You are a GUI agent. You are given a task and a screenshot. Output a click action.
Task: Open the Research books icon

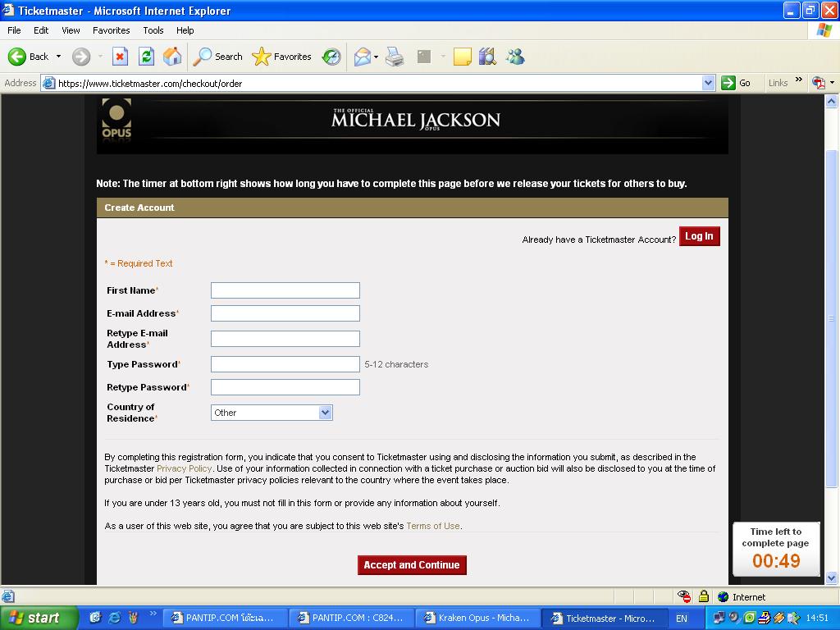click(487, 57)
